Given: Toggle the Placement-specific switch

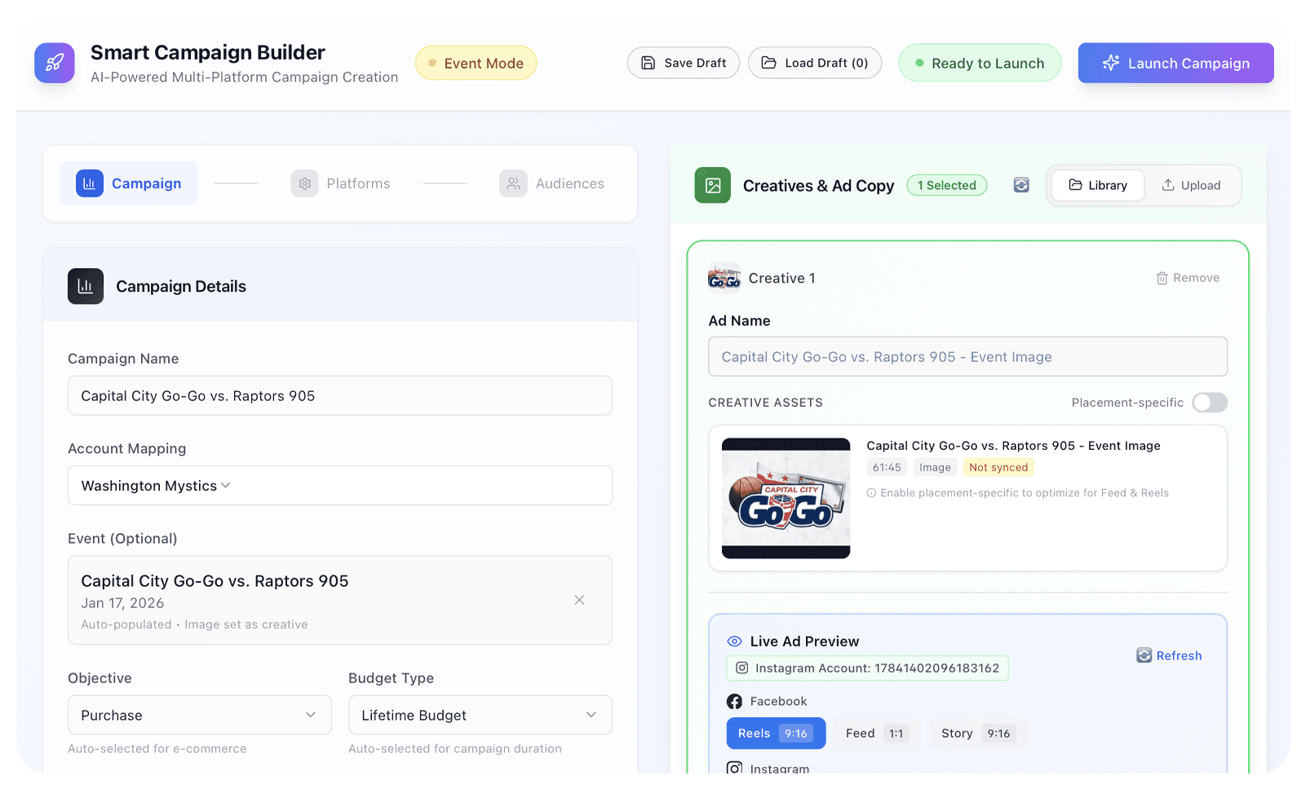Looking at the screenshot, I should click(1210, 403).
